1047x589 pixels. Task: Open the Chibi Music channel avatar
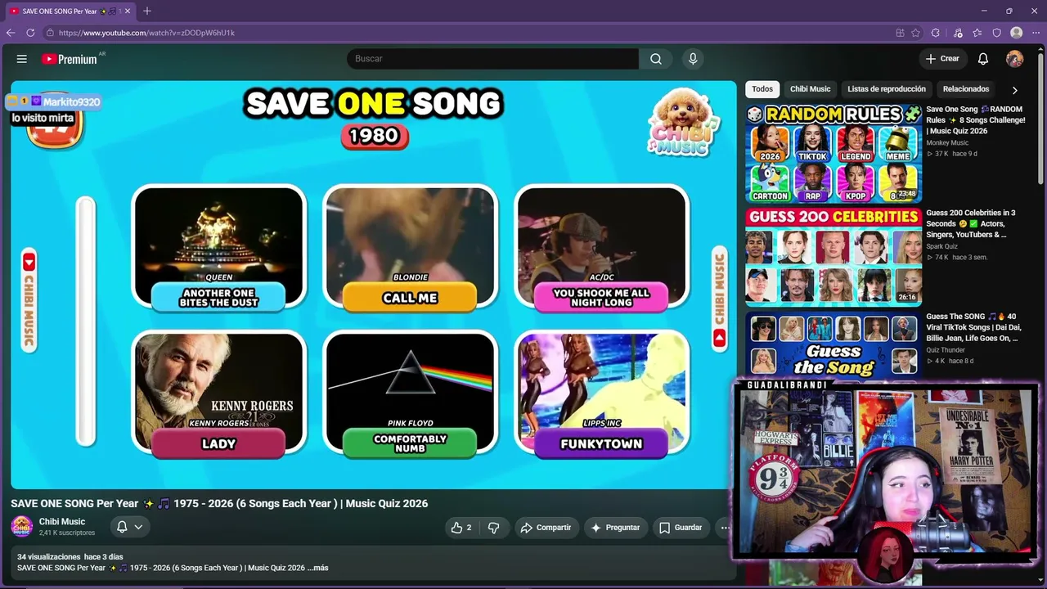click(x=22, y=526)
